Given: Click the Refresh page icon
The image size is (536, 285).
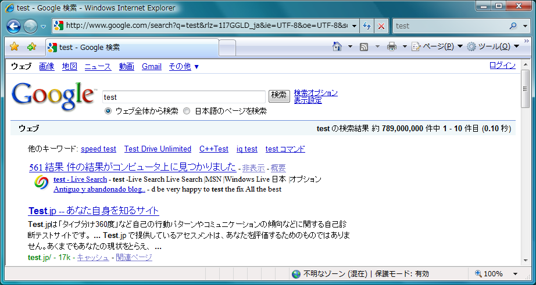Looking at the screenshot, I should coord(367,26).
